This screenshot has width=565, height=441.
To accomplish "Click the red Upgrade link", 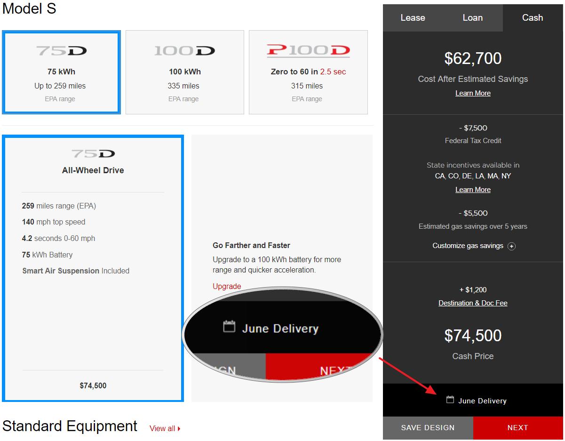I will coord(227,286).
